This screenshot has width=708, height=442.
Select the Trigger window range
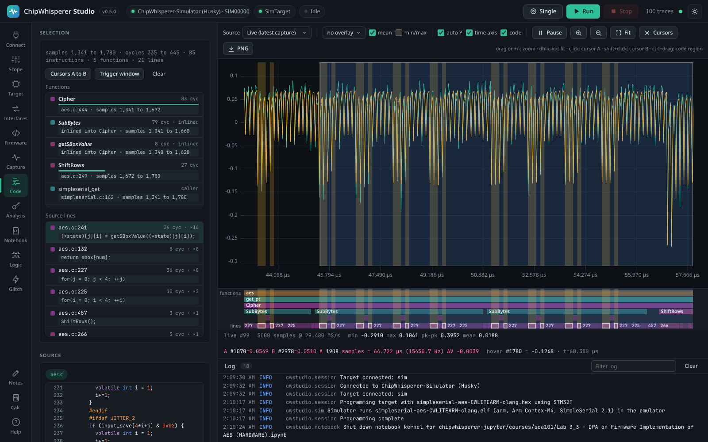click(x=119, y=74)
